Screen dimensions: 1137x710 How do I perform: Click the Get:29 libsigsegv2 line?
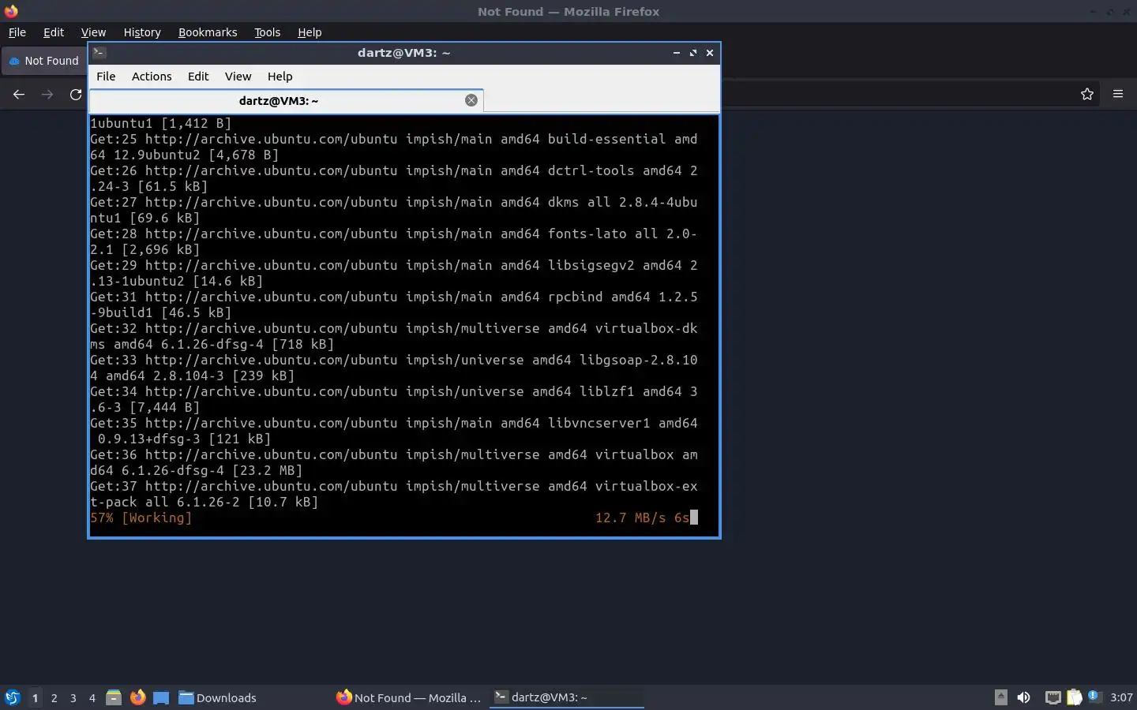393,273
